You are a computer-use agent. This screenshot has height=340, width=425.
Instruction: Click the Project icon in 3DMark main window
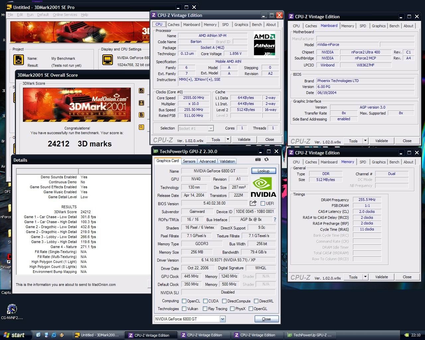point(19,60)
